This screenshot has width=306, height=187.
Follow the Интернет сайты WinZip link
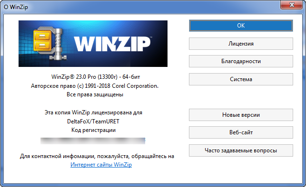click(x=101, y=165)
